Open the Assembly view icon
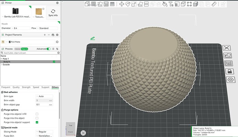238x137 pixels. pyautogui.click(x=223, y=4)
